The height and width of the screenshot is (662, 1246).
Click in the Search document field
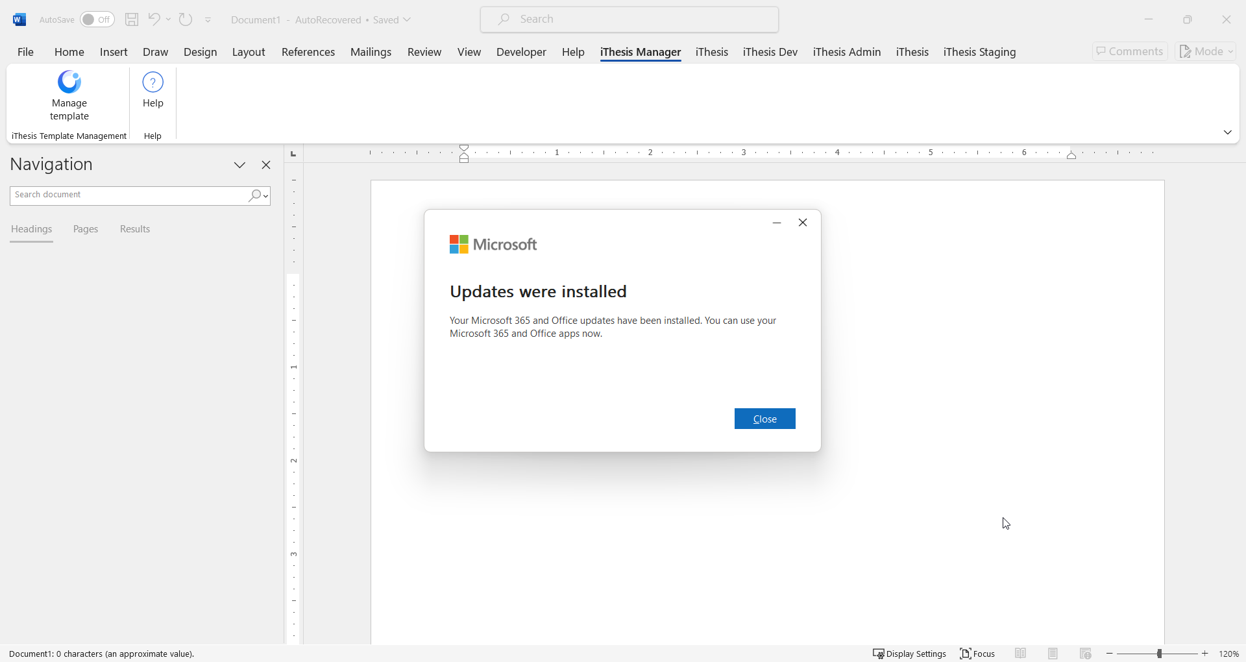[128, 195]
